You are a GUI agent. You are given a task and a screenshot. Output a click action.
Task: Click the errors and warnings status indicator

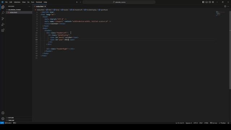(x=8, y=123)
